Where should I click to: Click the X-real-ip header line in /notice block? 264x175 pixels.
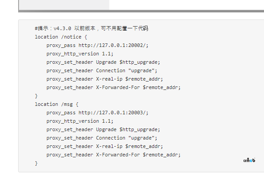click(x=105, y=79)
